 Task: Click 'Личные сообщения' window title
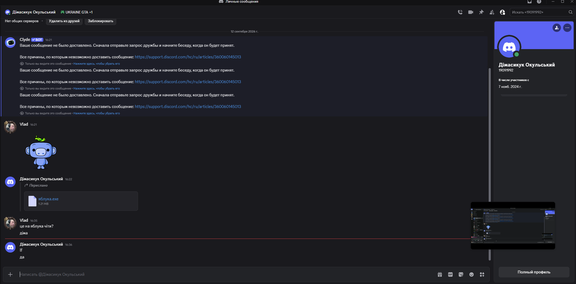click(242, 2)
